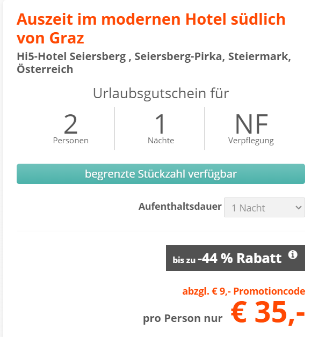This screenshot has width=311, height=337.
Task: Click the large number 1 above Nächte
Action: 161,124
